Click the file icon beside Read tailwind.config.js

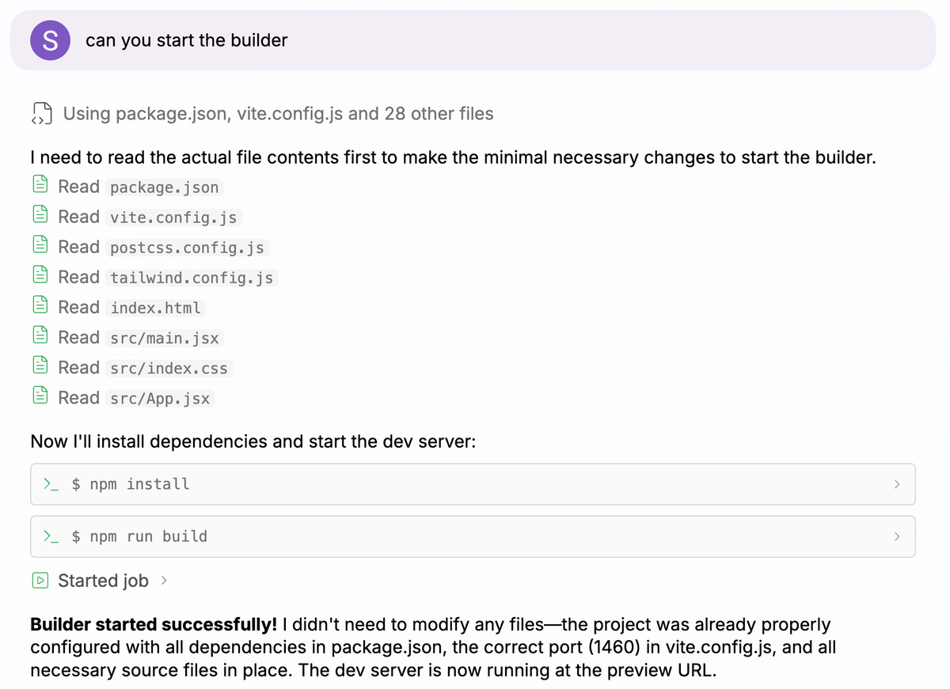40,277
